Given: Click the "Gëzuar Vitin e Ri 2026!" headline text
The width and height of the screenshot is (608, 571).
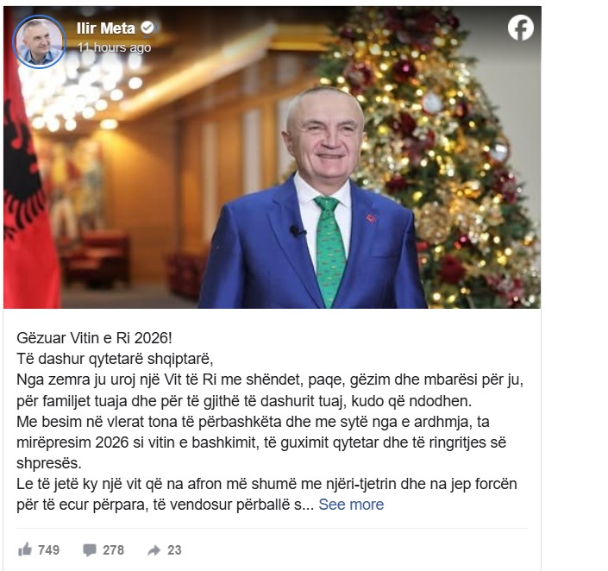Looking at the screenshot, I should click(94, 338).
